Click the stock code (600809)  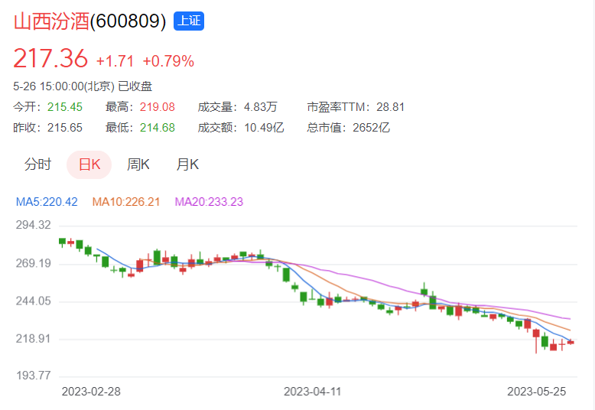point(128,21)
